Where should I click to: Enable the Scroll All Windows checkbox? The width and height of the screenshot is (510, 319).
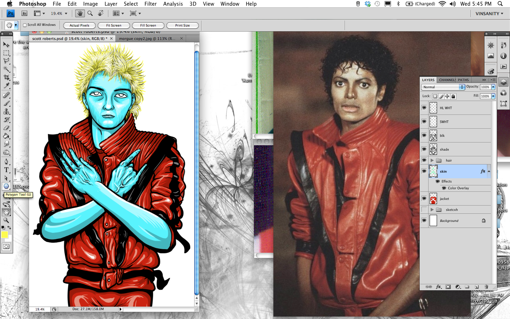(x=25, y=25)
